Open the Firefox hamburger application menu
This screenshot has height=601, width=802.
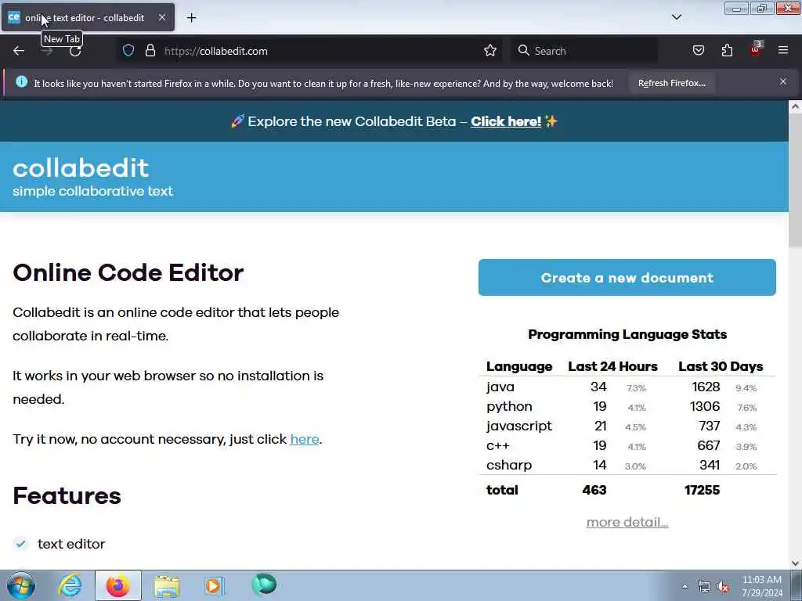point(783,51)
